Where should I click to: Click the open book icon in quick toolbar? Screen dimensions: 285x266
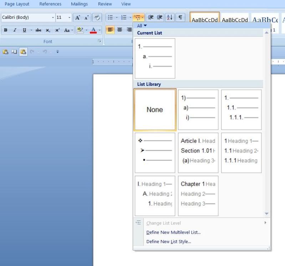14,52
